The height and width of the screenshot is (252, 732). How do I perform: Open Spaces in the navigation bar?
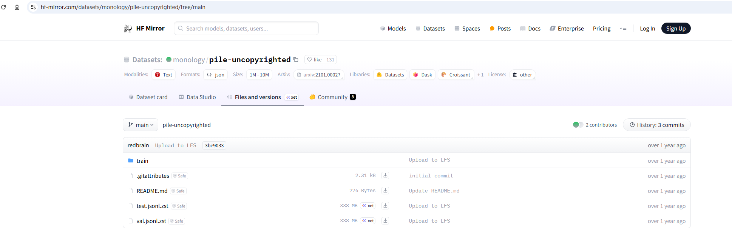467,29
